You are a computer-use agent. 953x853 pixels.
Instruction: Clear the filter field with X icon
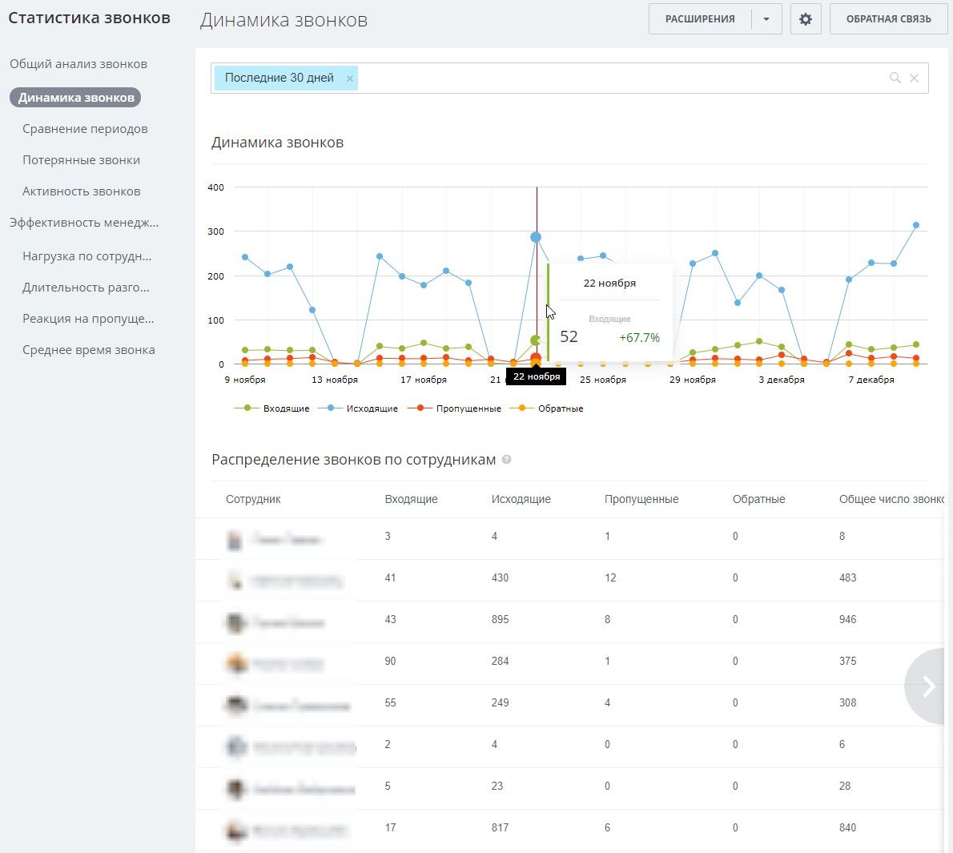coord(914,78)
